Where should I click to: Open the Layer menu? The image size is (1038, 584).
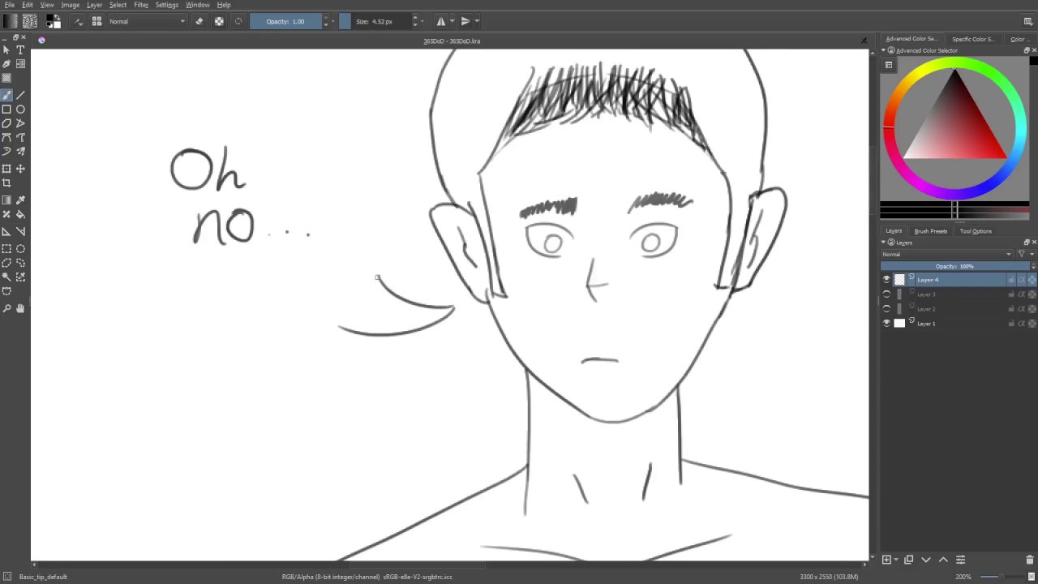tap(94, 5)
